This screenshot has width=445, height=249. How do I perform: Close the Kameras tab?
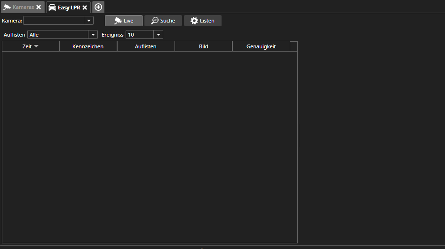click(x=39, y=8)
